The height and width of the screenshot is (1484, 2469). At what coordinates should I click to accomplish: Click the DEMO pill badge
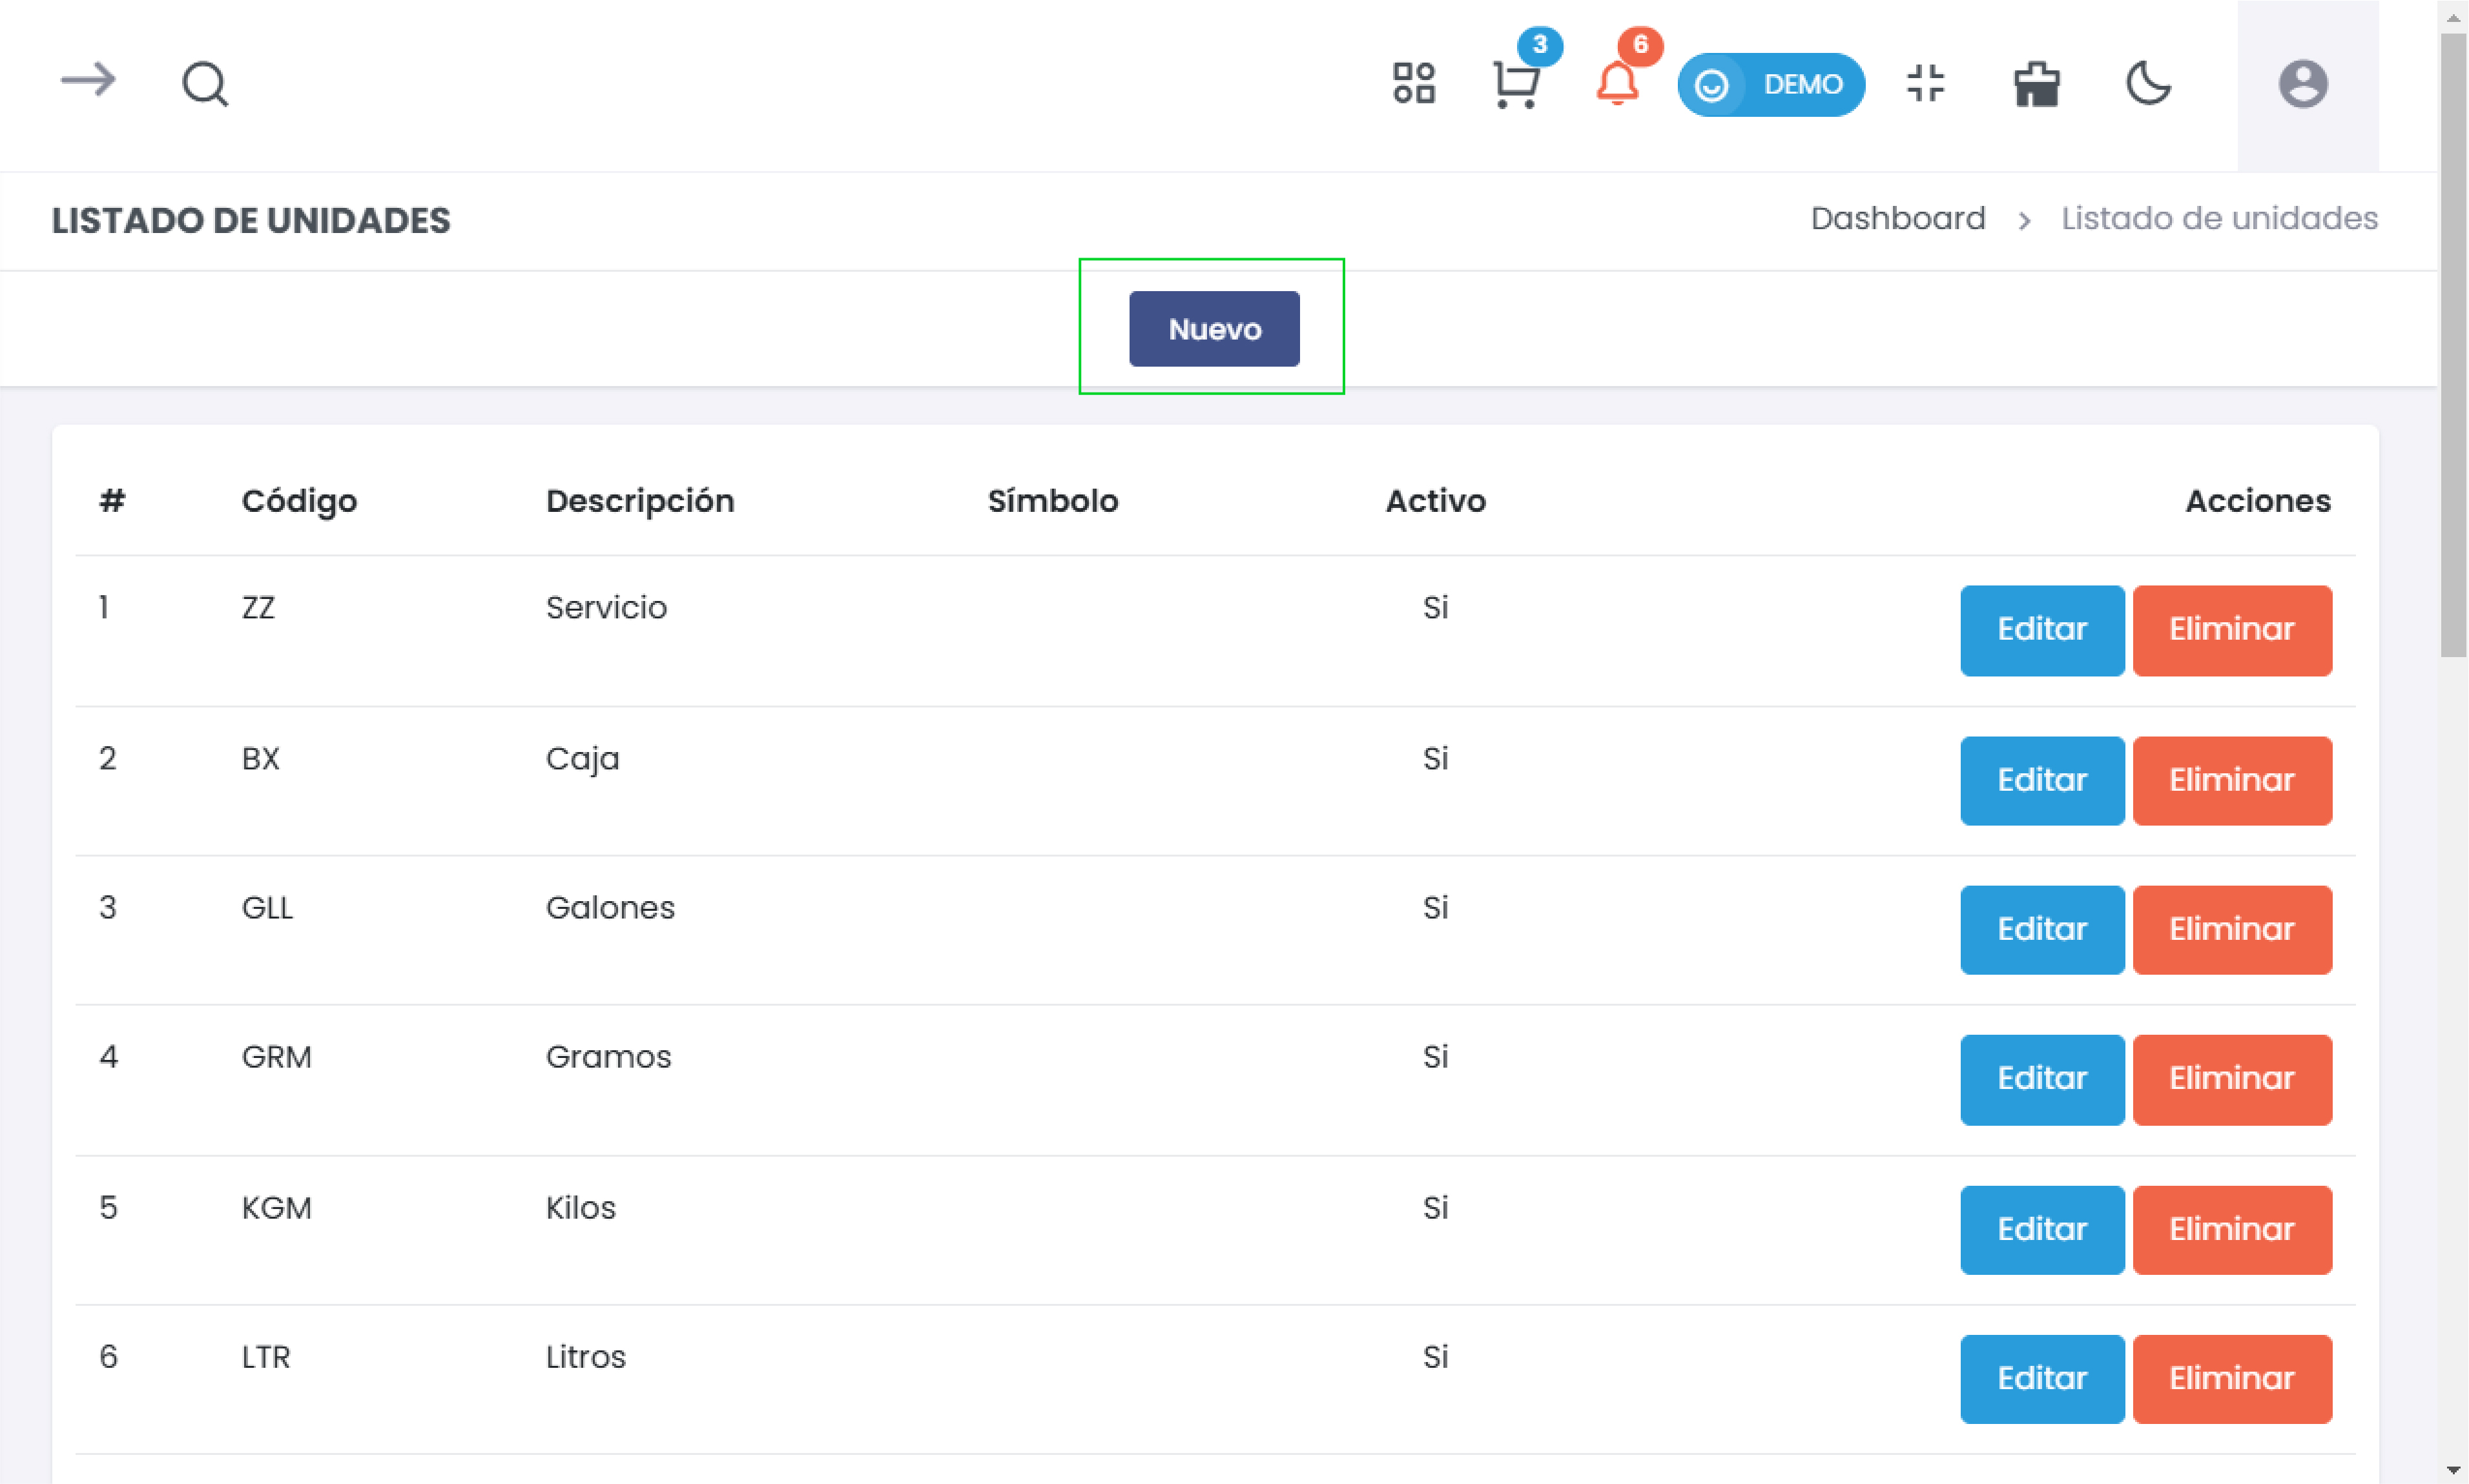click(1771, 84)
